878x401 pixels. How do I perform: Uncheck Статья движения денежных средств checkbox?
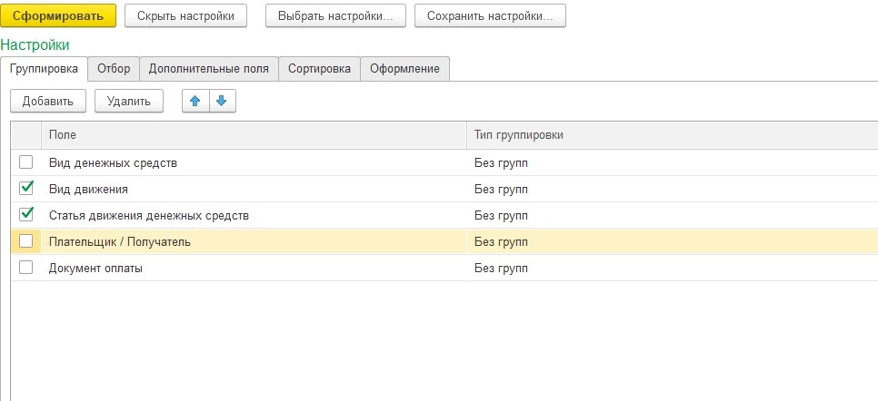point(25,215)
